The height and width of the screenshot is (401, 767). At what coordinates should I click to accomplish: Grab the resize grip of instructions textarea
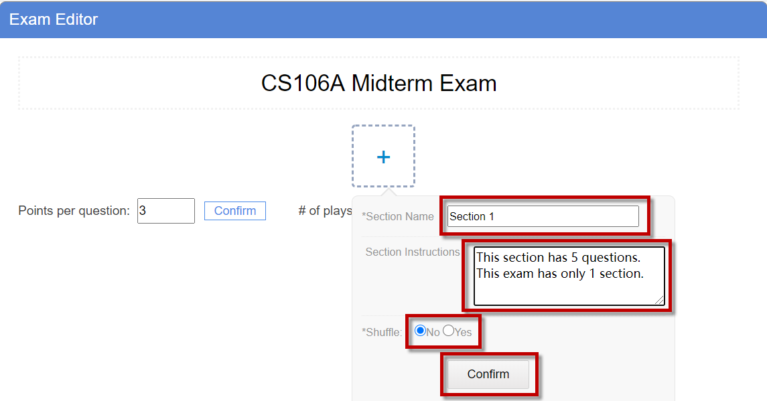pyautogui.click(x=659, y=300)
